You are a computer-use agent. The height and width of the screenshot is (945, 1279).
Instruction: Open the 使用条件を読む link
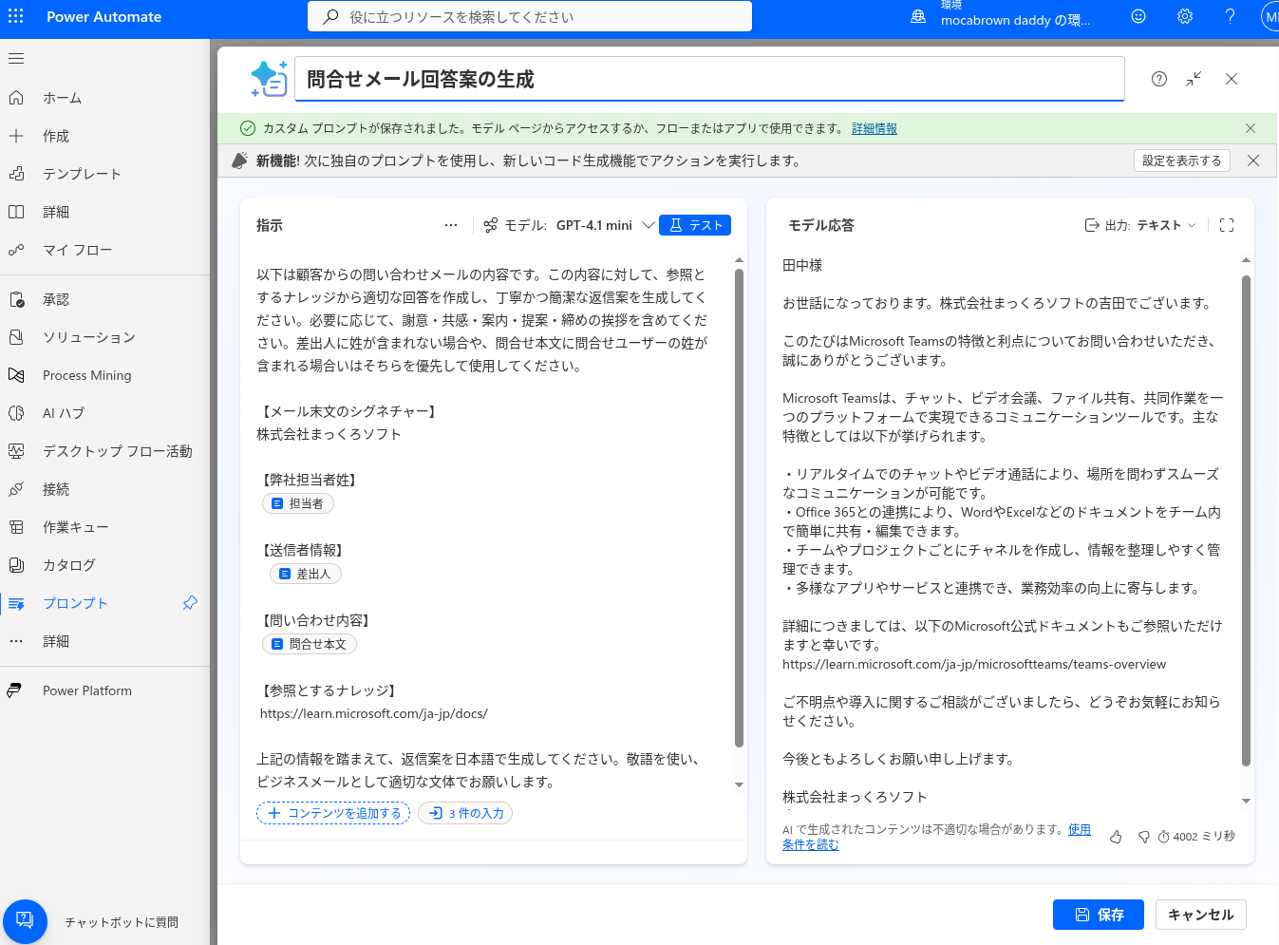click(936, 837)
